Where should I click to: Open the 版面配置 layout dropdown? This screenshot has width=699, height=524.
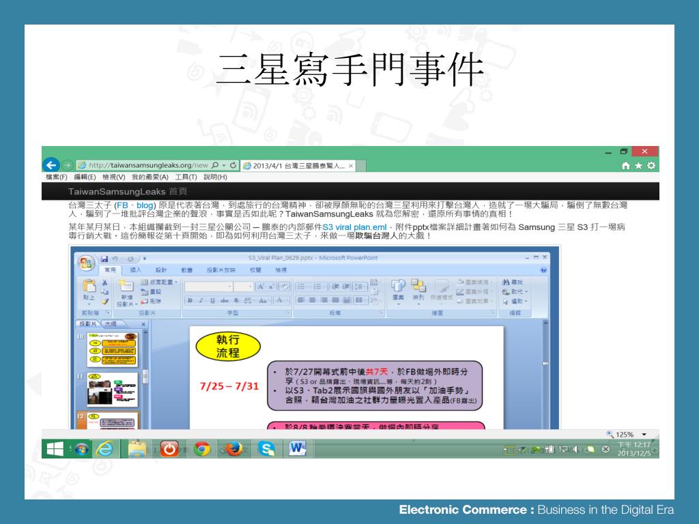click(x=158, y=282)
